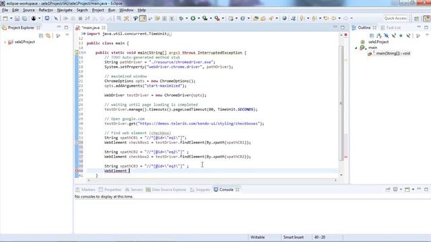The width and height of the screenshot is (431, 242).
Task: Minimize the Project Explorer panel
Action: coord(59,27)
